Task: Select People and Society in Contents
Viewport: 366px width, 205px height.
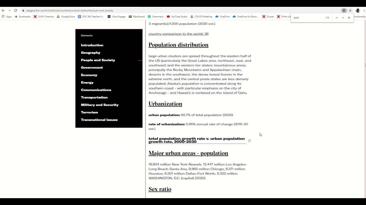Action: click(98, 60)
